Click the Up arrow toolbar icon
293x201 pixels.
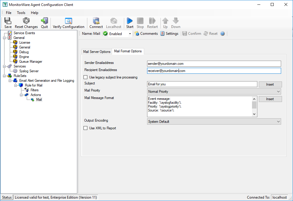coord(165,23)
